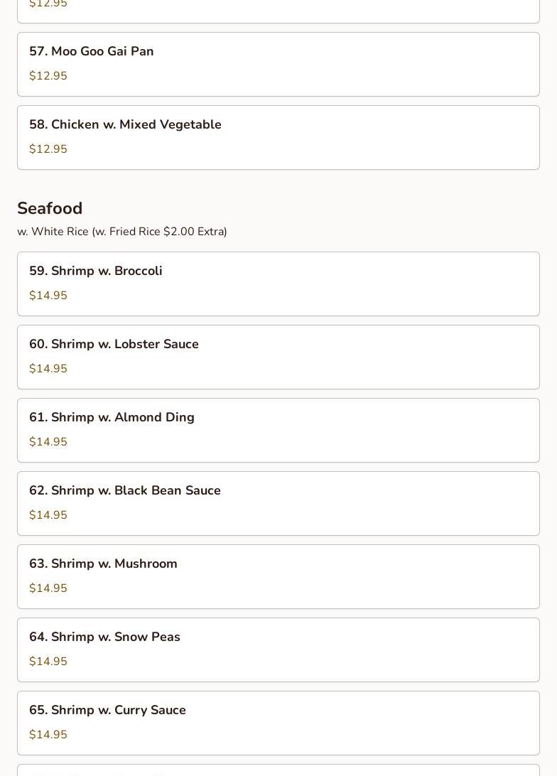This screenshot has width=557, height=776.
Task: Click the price below Shrimp w. Lobster Sauce
Action: [x=48, y=369]
